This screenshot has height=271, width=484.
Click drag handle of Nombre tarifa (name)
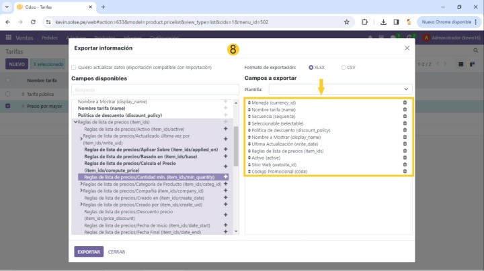click(x=249, y=109)
